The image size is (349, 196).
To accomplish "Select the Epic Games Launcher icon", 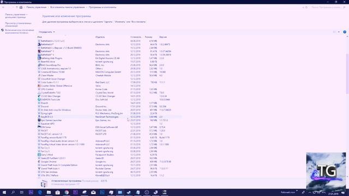I will click(39, 120).
